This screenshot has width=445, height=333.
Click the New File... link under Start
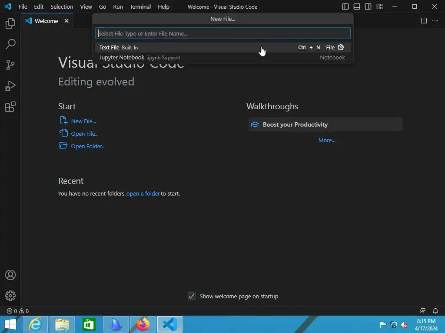click(x=83, y=121)
